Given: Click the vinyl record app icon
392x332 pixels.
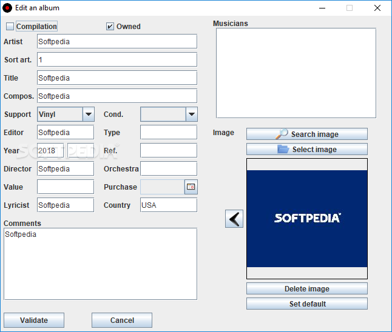Looking at the screenshot, I should (x=7, y=8).
